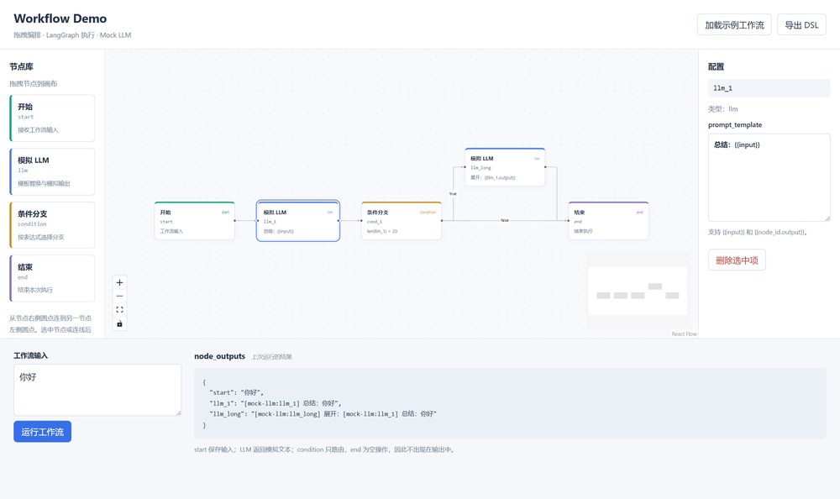This screenshot has width=840, height=499.
Task: Select the cond_1 条件分支 node on canvas
Action: (402, 221)
